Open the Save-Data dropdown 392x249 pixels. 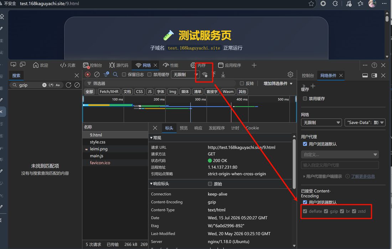[365, 123]
